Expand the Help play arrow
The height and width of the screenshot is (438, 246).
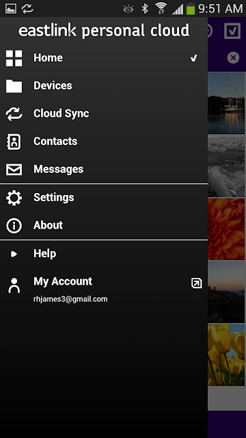(14, 254)
